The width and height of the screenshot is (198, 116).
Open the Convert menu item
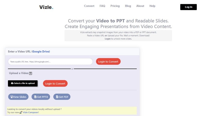click(89, 6)
